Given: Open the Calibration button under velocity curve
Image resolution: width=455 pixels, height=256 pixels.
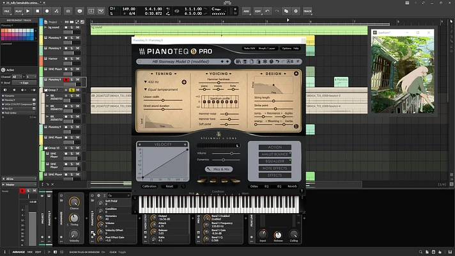Looking at the screenshot, I should (x=150, y=186).
